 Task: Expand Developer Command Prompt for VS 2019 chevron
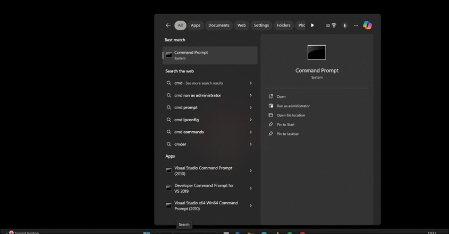point(251,188)
